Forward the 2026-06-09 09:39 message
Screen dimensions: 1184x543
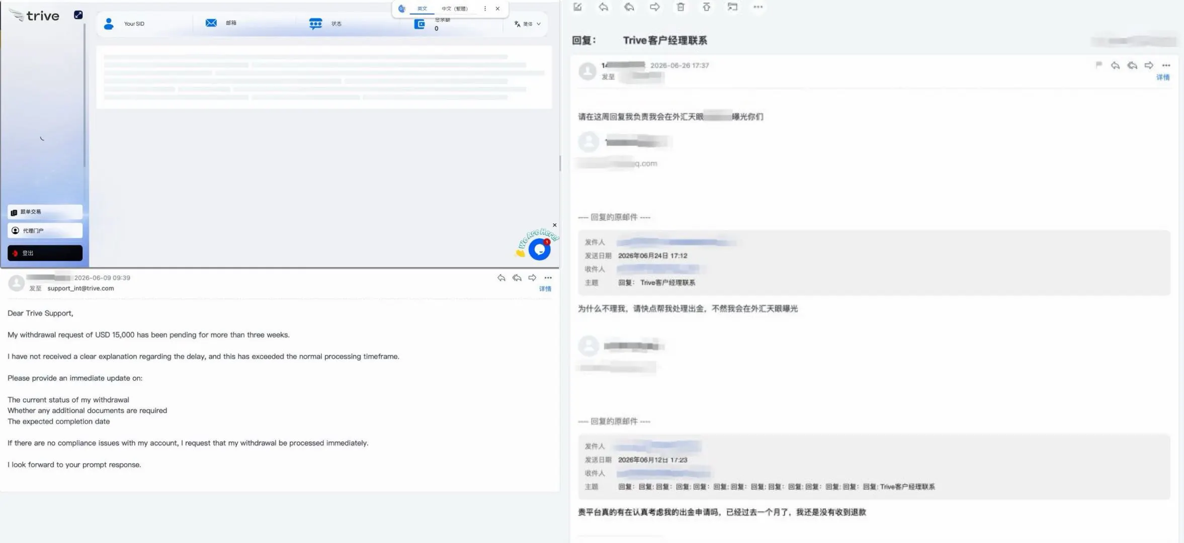pos(532,278)
